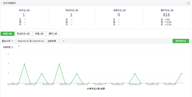Screen dimensions: 192x97
Task: Click the last chart data point on the right
Action: pos(182,74)
